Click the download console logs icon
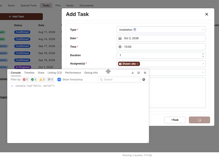The height and width of the screenshot is (158, 219). [133, 73]
